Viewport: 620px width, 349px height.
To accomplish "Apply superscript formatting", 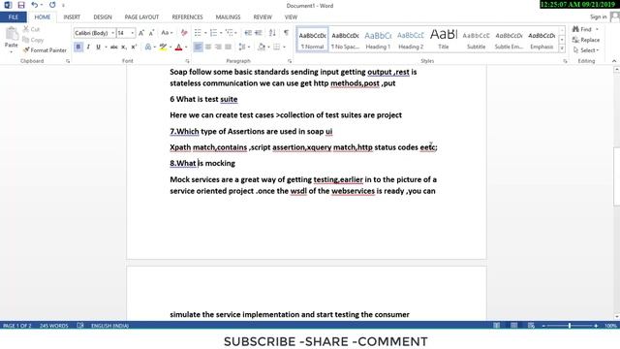I will (x=134, y=48).
